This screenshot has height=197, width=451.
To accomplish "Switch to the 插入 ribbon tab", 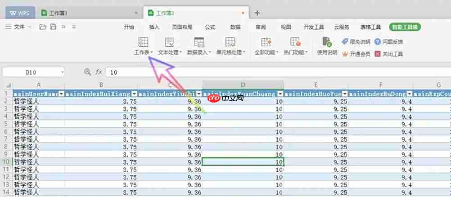I will [154, 27].
